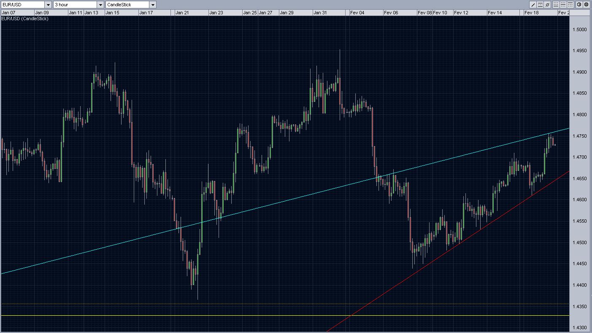This screenshot has height=333, width=592.
Task: Open the CandleStick chart type dropdown
Action: pyautogui.click(x=153, y=5)
